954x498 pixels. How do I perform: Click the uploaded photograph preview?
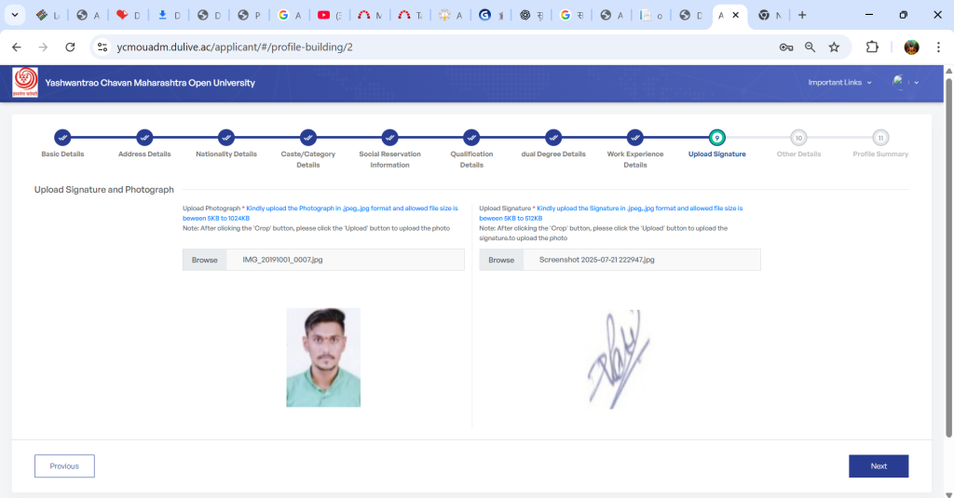tap(323, 357)
